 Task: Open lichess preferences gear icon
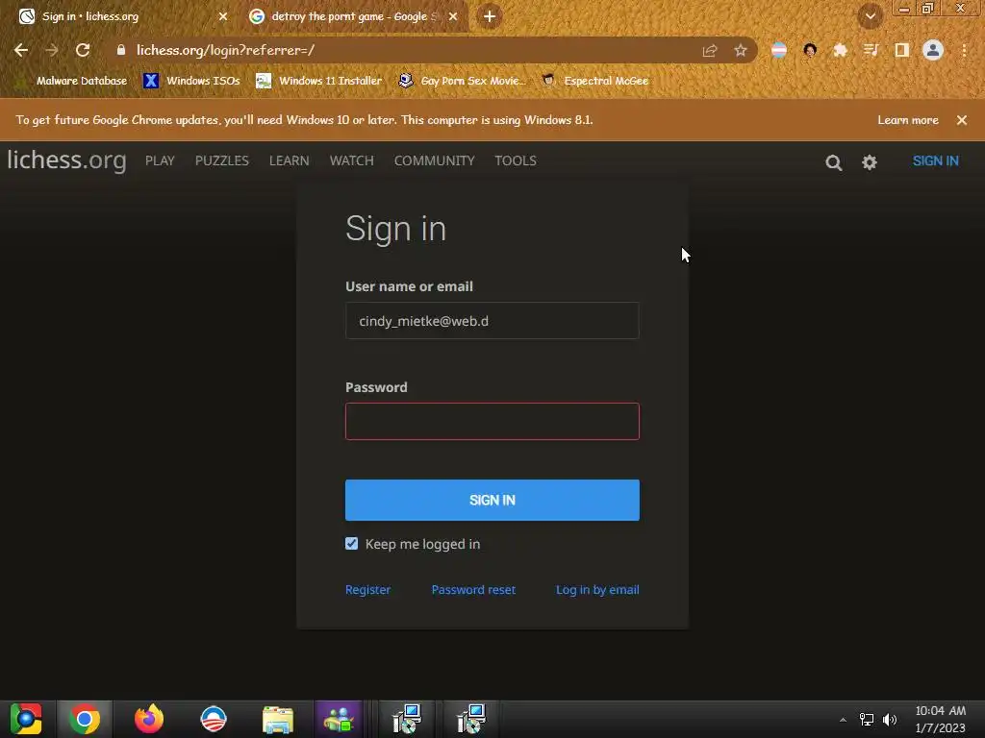870,162
